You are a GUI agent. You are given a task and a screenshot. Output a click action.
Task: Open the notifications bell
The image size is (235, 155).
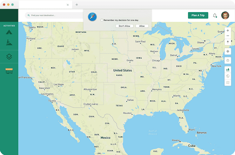coord(215,15)
